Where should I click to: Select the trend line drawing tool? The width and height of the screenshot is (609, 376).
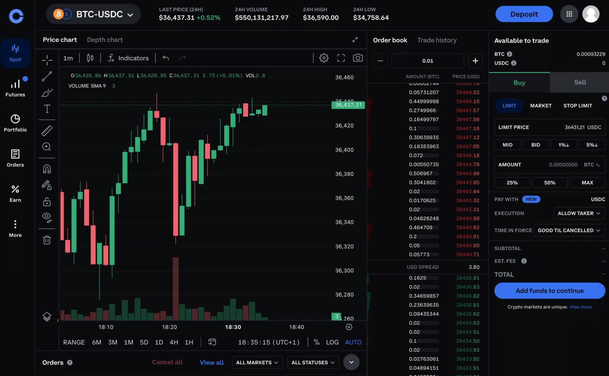tap(47, 76)
